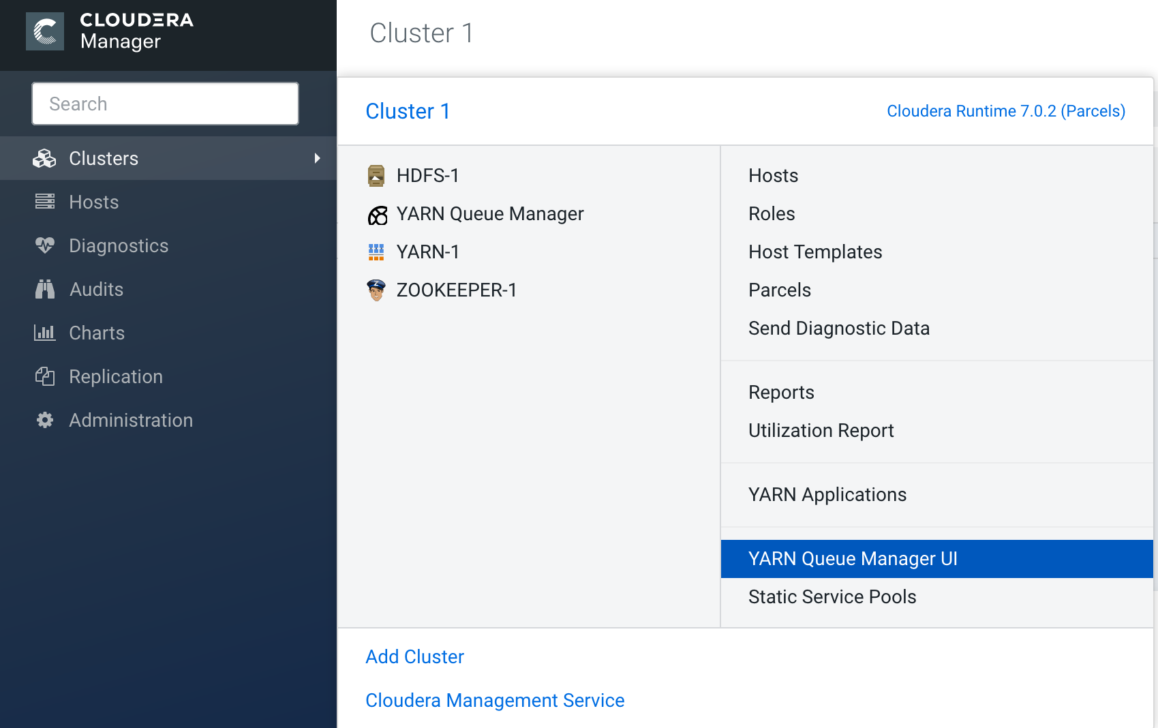Click the Charts bar graph icon

coord(45,333)
